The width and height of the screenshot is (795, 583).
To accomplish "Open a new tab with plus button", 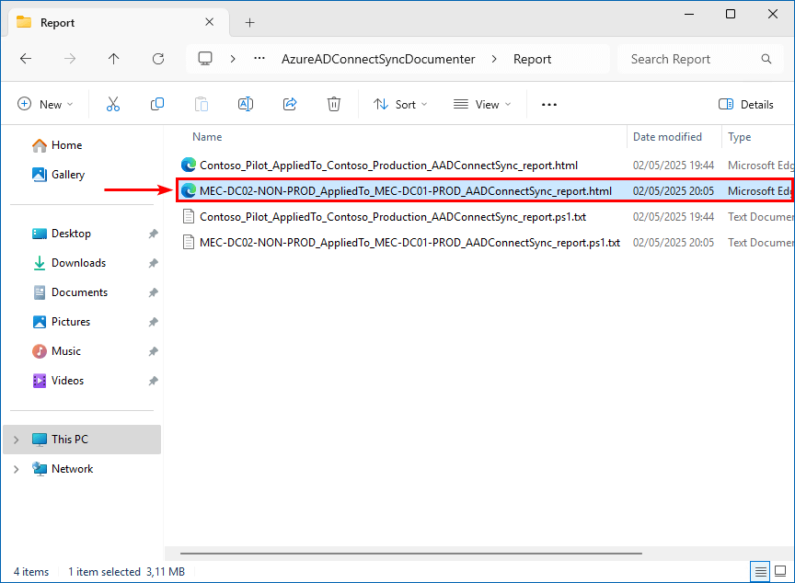I will 250,22.
